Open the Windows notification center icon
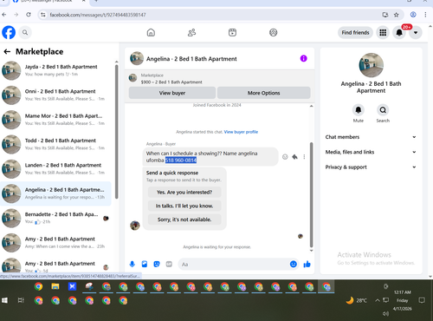Image resolution: width=433 pixels, height=321 pixels. [x=422, y=300]
